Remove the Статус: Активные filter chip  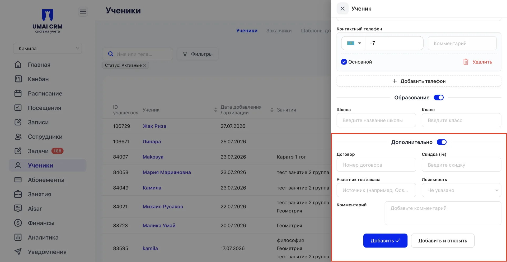click(x=144, y=65)
